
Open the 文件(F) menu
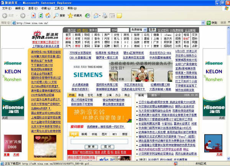pyautogui.click(x=7, y=8)
